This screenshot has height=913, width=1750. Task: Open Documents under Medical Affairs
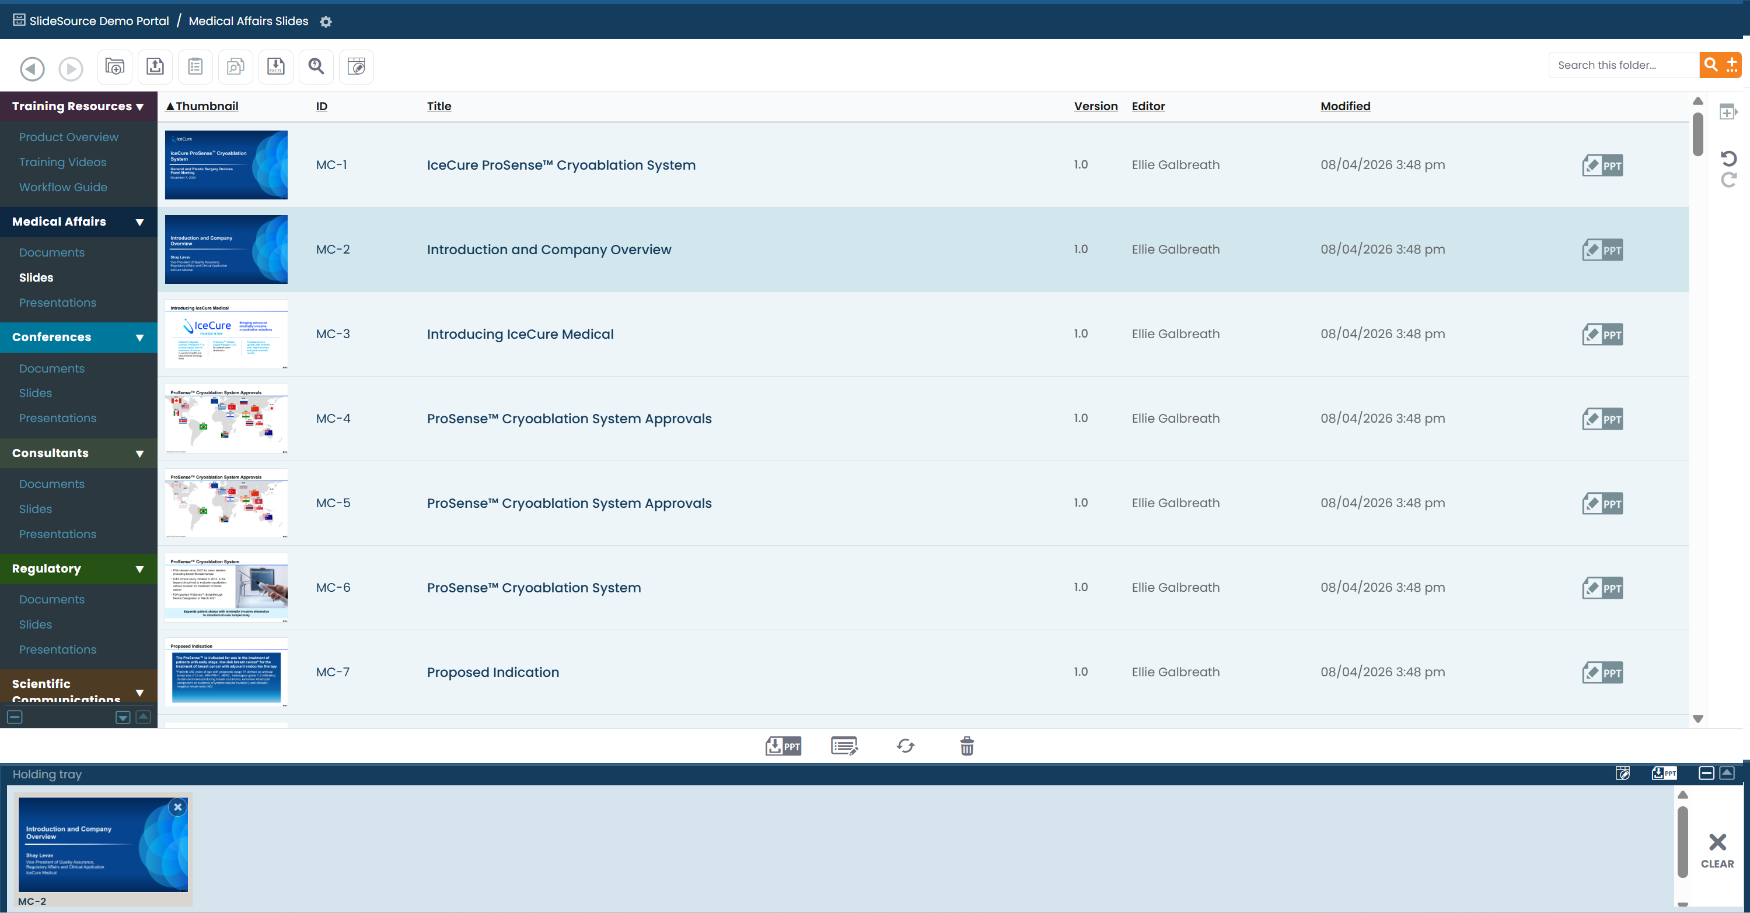51,252
